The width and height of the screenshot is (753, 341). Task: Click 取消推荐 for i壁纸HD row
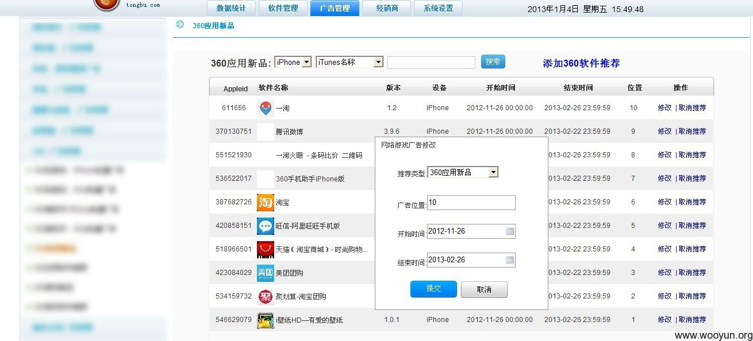pyautogui.click(x=692, y=319)
